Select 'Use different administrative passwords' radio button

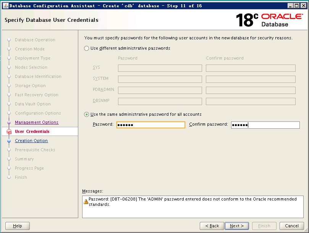tap(86, 48)
